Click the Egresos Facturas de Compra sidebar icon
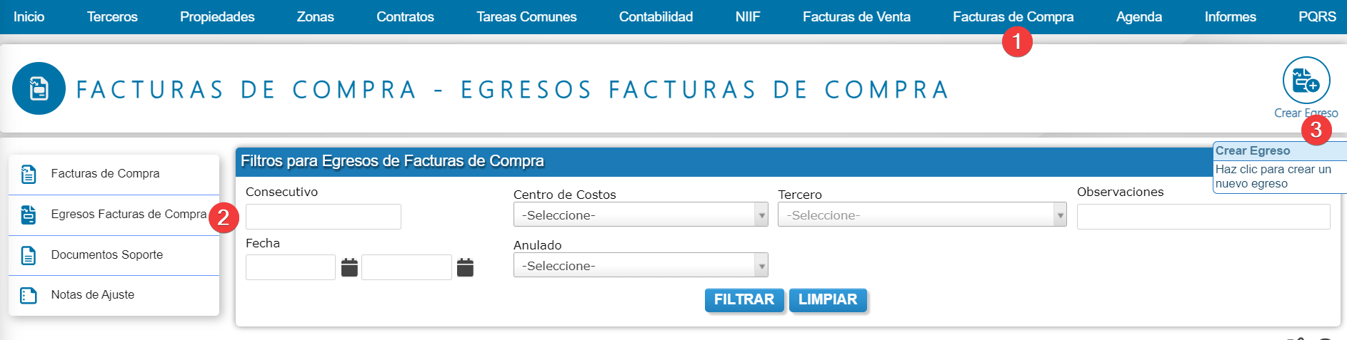Image resolution: width=1347 pixels, height=340 pixels. click(29, 215)
